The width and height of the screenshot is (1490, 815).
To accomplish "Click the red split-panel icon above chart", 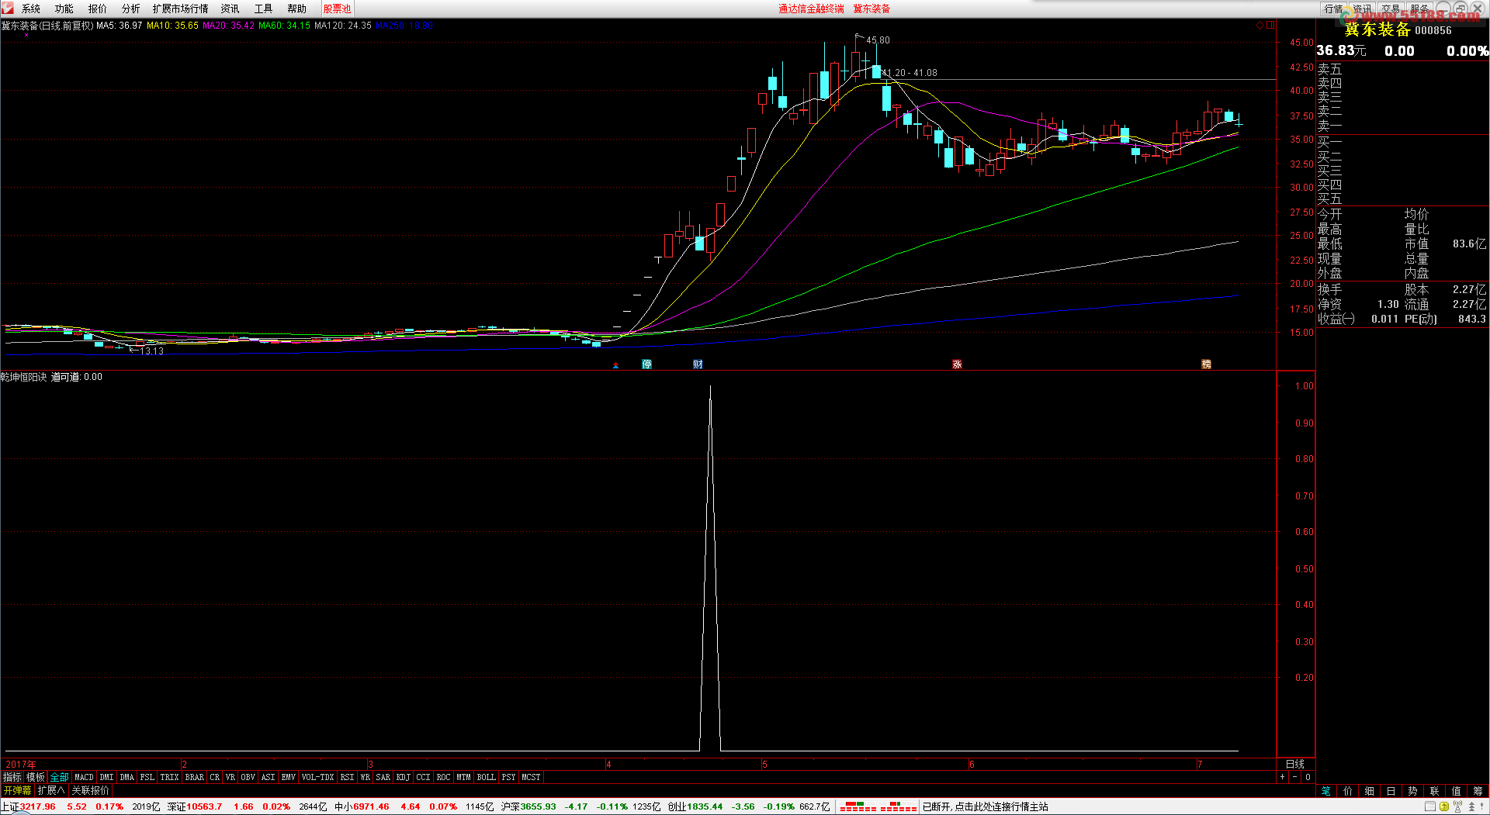I will (1270, 26).
